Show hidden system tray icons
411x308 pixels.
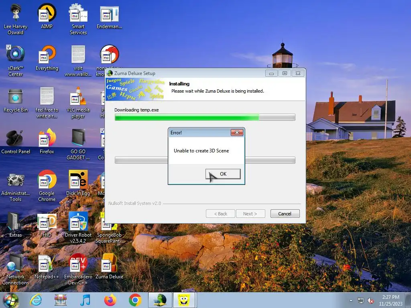pyautogui.click(x=351, y=300)
